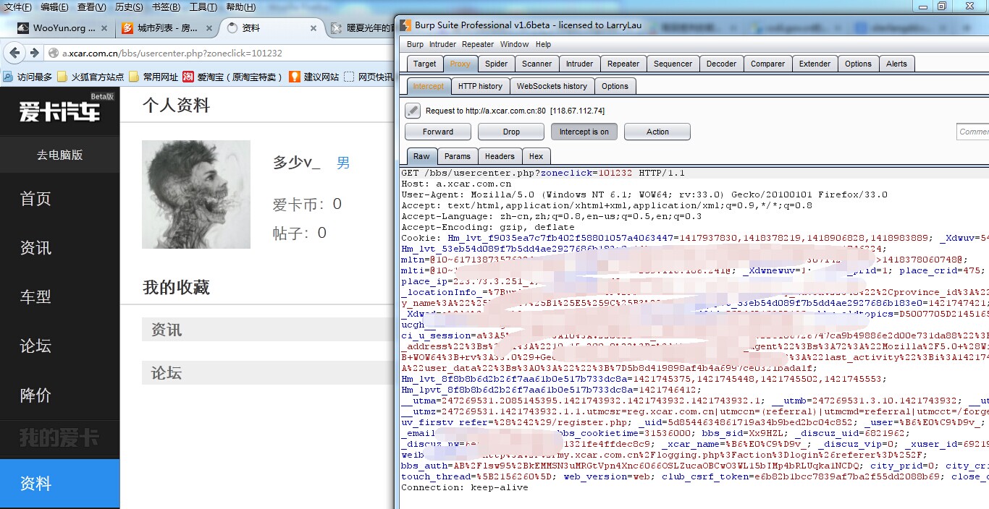This screenshot has height=509, width=989.
Task: Switch to the Alerts tab
Action: [x=896, y=64]
